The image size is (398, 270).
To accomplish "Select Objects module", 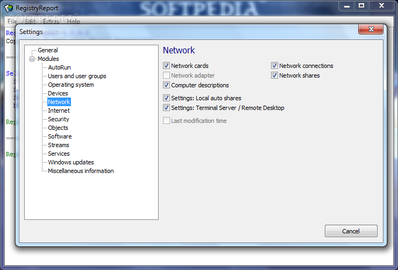I will coord(58,128).
